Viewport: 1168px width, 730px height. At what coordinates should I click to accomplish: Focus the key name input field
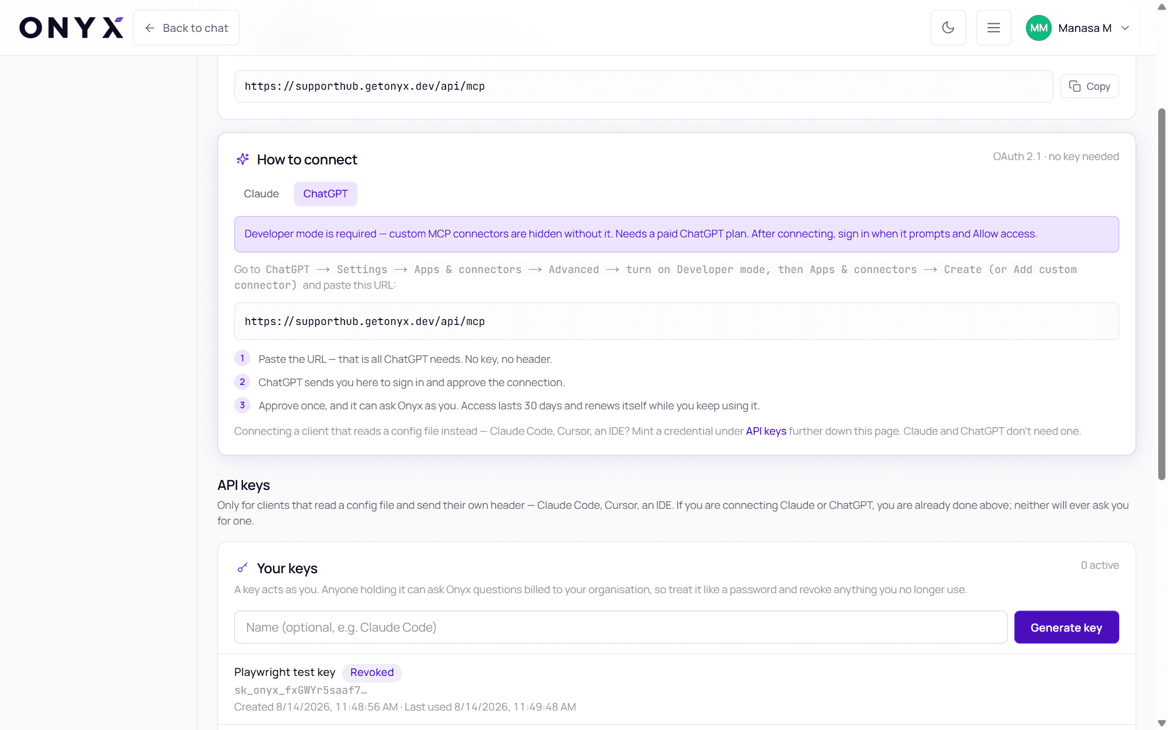[x=620, y=627]
